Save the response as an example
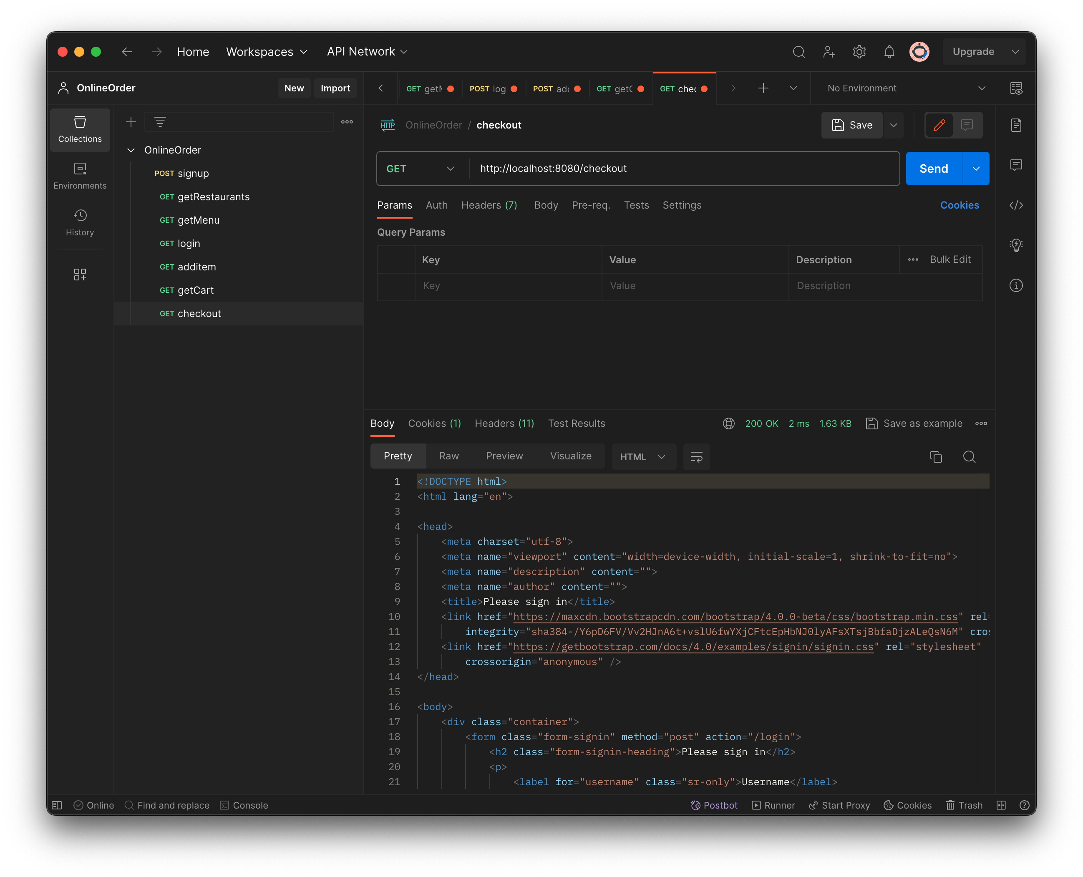The image size is (1083, 877). (x=914, y=423)
